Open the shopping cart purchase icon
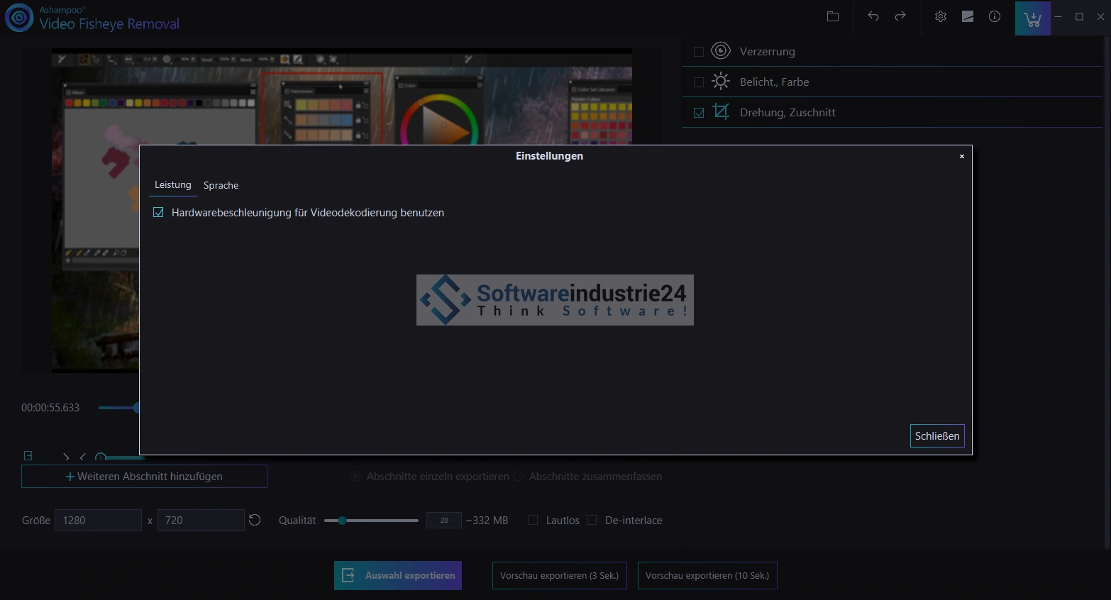Screen dimensions: 1111x600 1032,18
